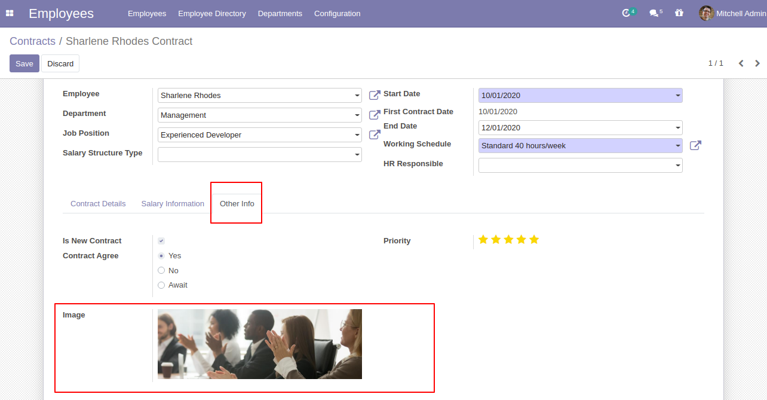This screenshot has width=767, height=400.
Task: Toggle the Is New Contract checkbox
Action: tap(161, 241)
